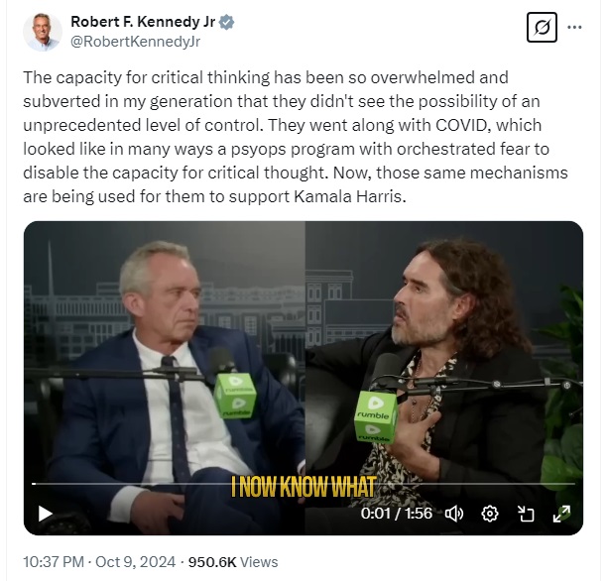Click the tweet body text

pyautogui.click(x=296, y=137)
